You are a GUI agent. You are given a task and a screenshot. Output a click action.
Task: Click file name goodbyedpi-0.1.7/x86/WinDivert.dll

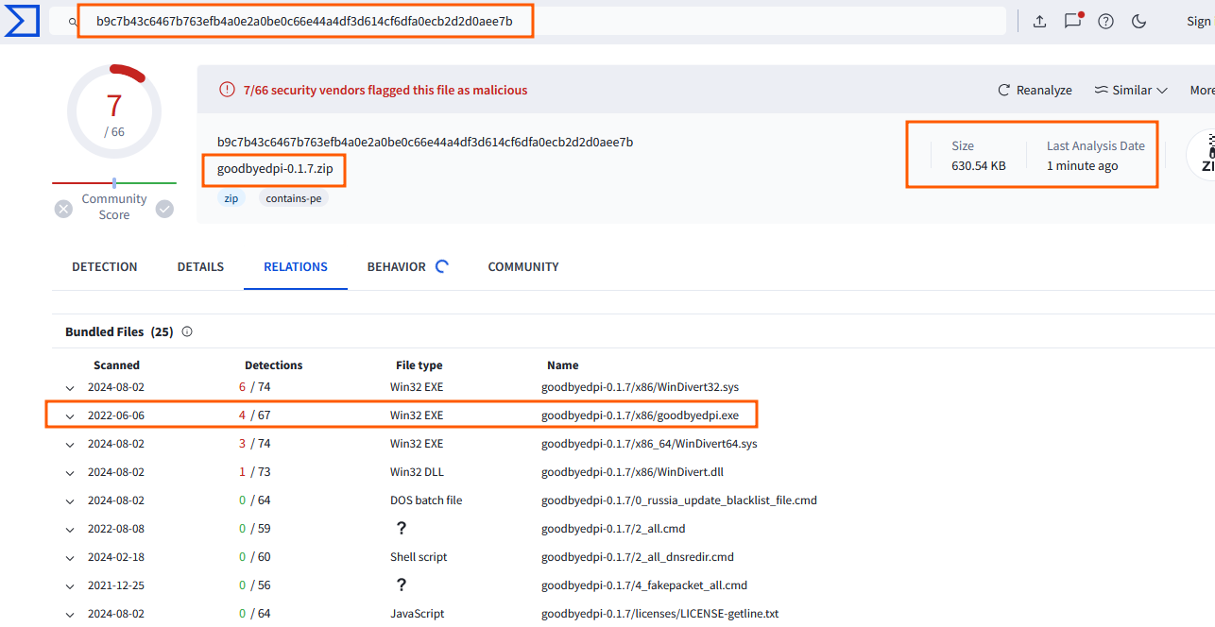pos(632,472)
